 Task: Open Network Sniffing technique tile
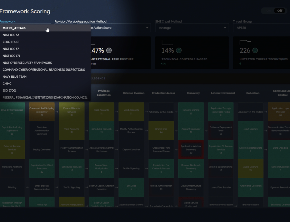click(191, 112)
